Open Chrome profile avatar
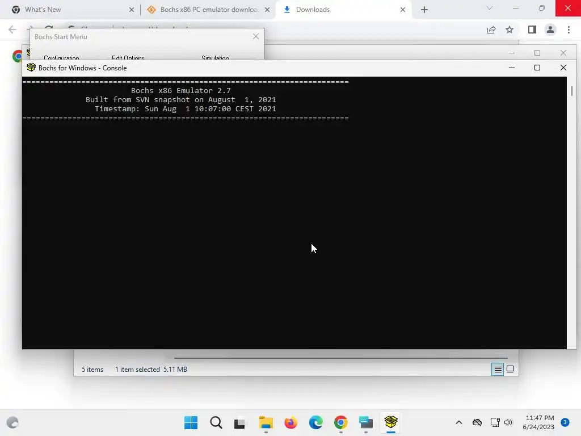Viewport: 581px width, 436px height. tap(550, 30)
